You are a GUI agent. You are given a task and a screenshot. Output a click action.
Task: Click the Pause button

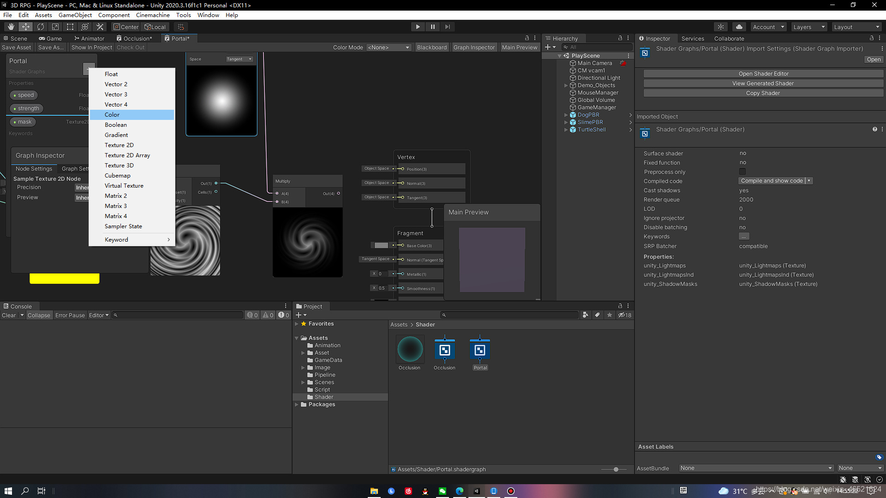pos(432,27)
